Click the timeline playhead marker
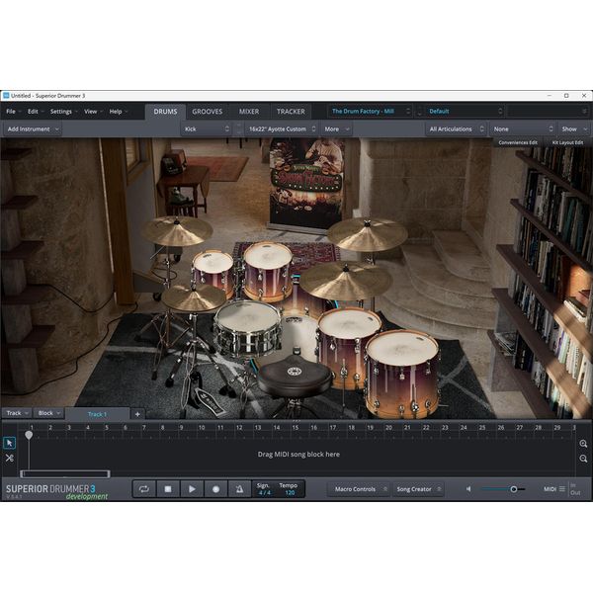This screenshot has width=593, height=593. (29, 435)
